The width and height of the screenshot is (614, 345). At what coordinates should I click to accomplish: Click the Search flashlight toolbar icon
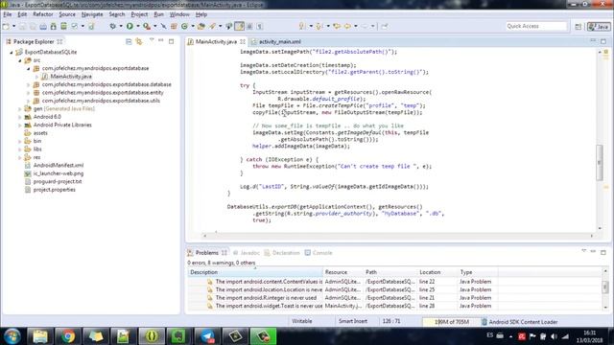212,26
